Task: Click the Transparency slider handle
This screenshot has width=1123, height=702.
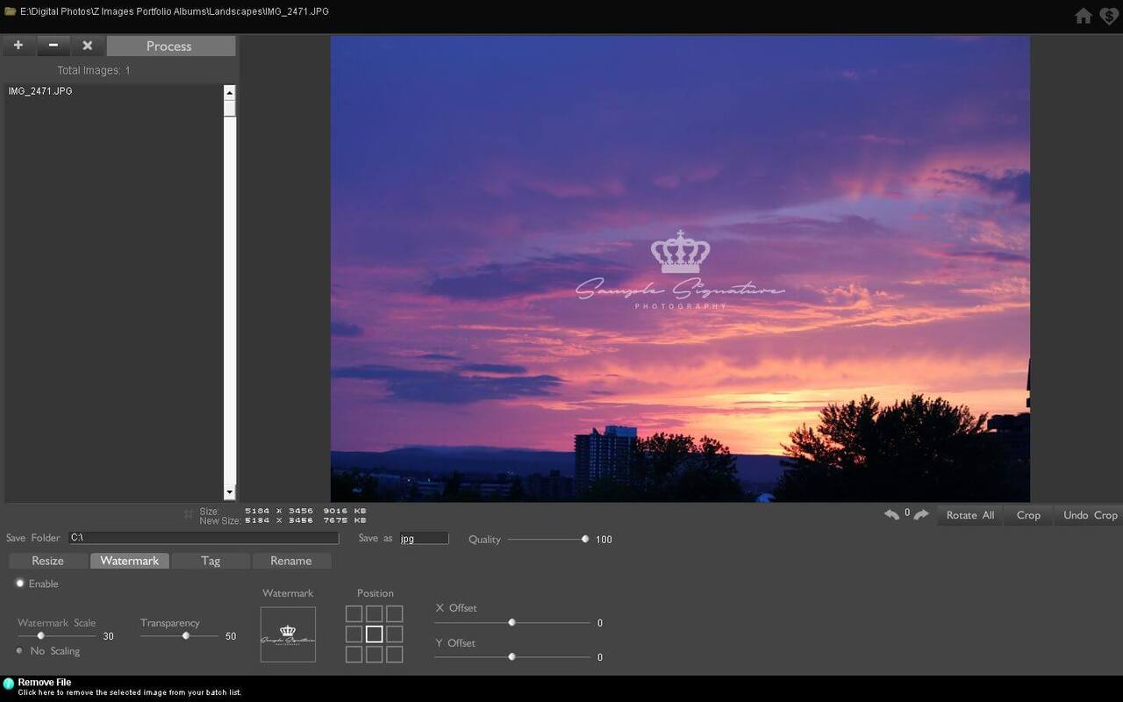Action: tap(186, 635)
